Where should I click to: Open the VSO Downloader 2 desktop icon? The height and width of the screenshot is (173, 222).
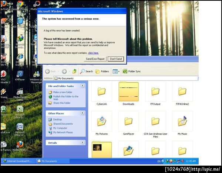5,77
